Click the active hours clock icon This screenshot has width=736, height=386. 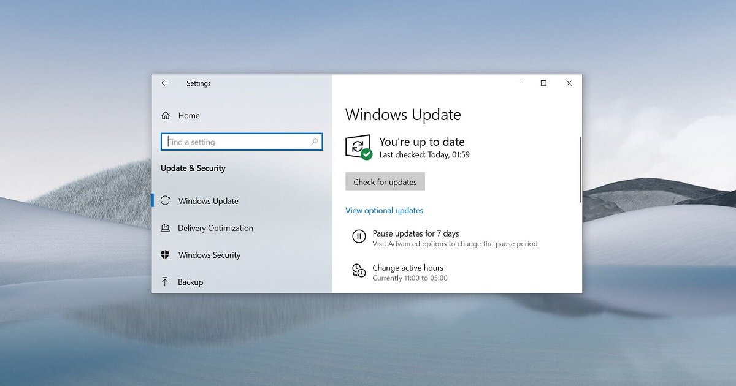click(359, 271)
